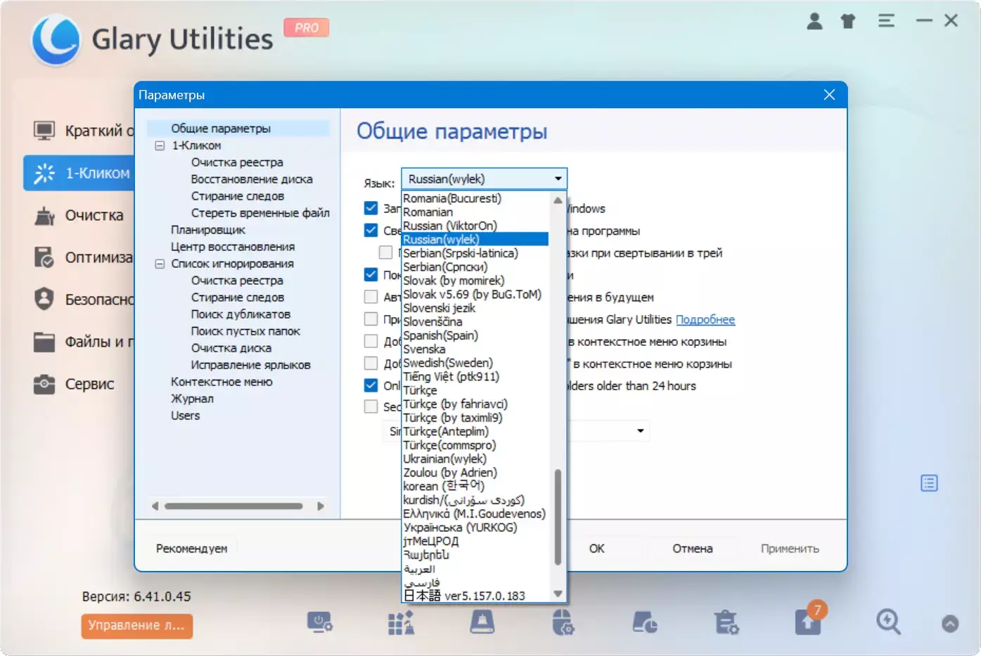The width and height of the screenshot is (981, 656).
Task: Uncheck the 'older than 24 hours' checkbox
Action: 371,385
